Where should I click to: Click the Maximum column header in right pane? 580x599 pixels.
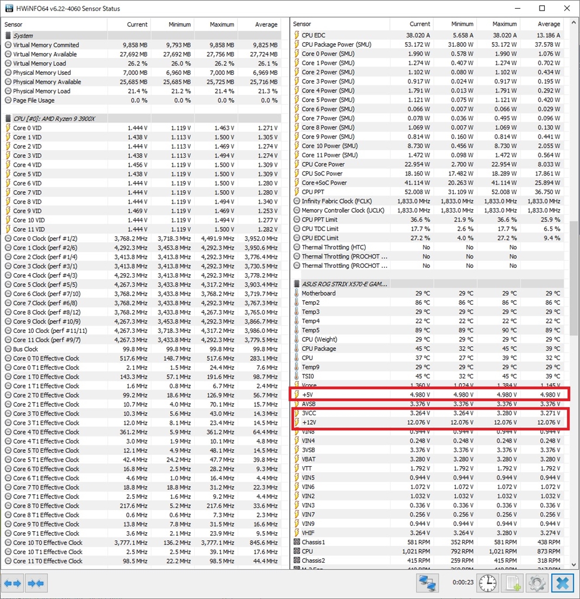click(498, 23)
